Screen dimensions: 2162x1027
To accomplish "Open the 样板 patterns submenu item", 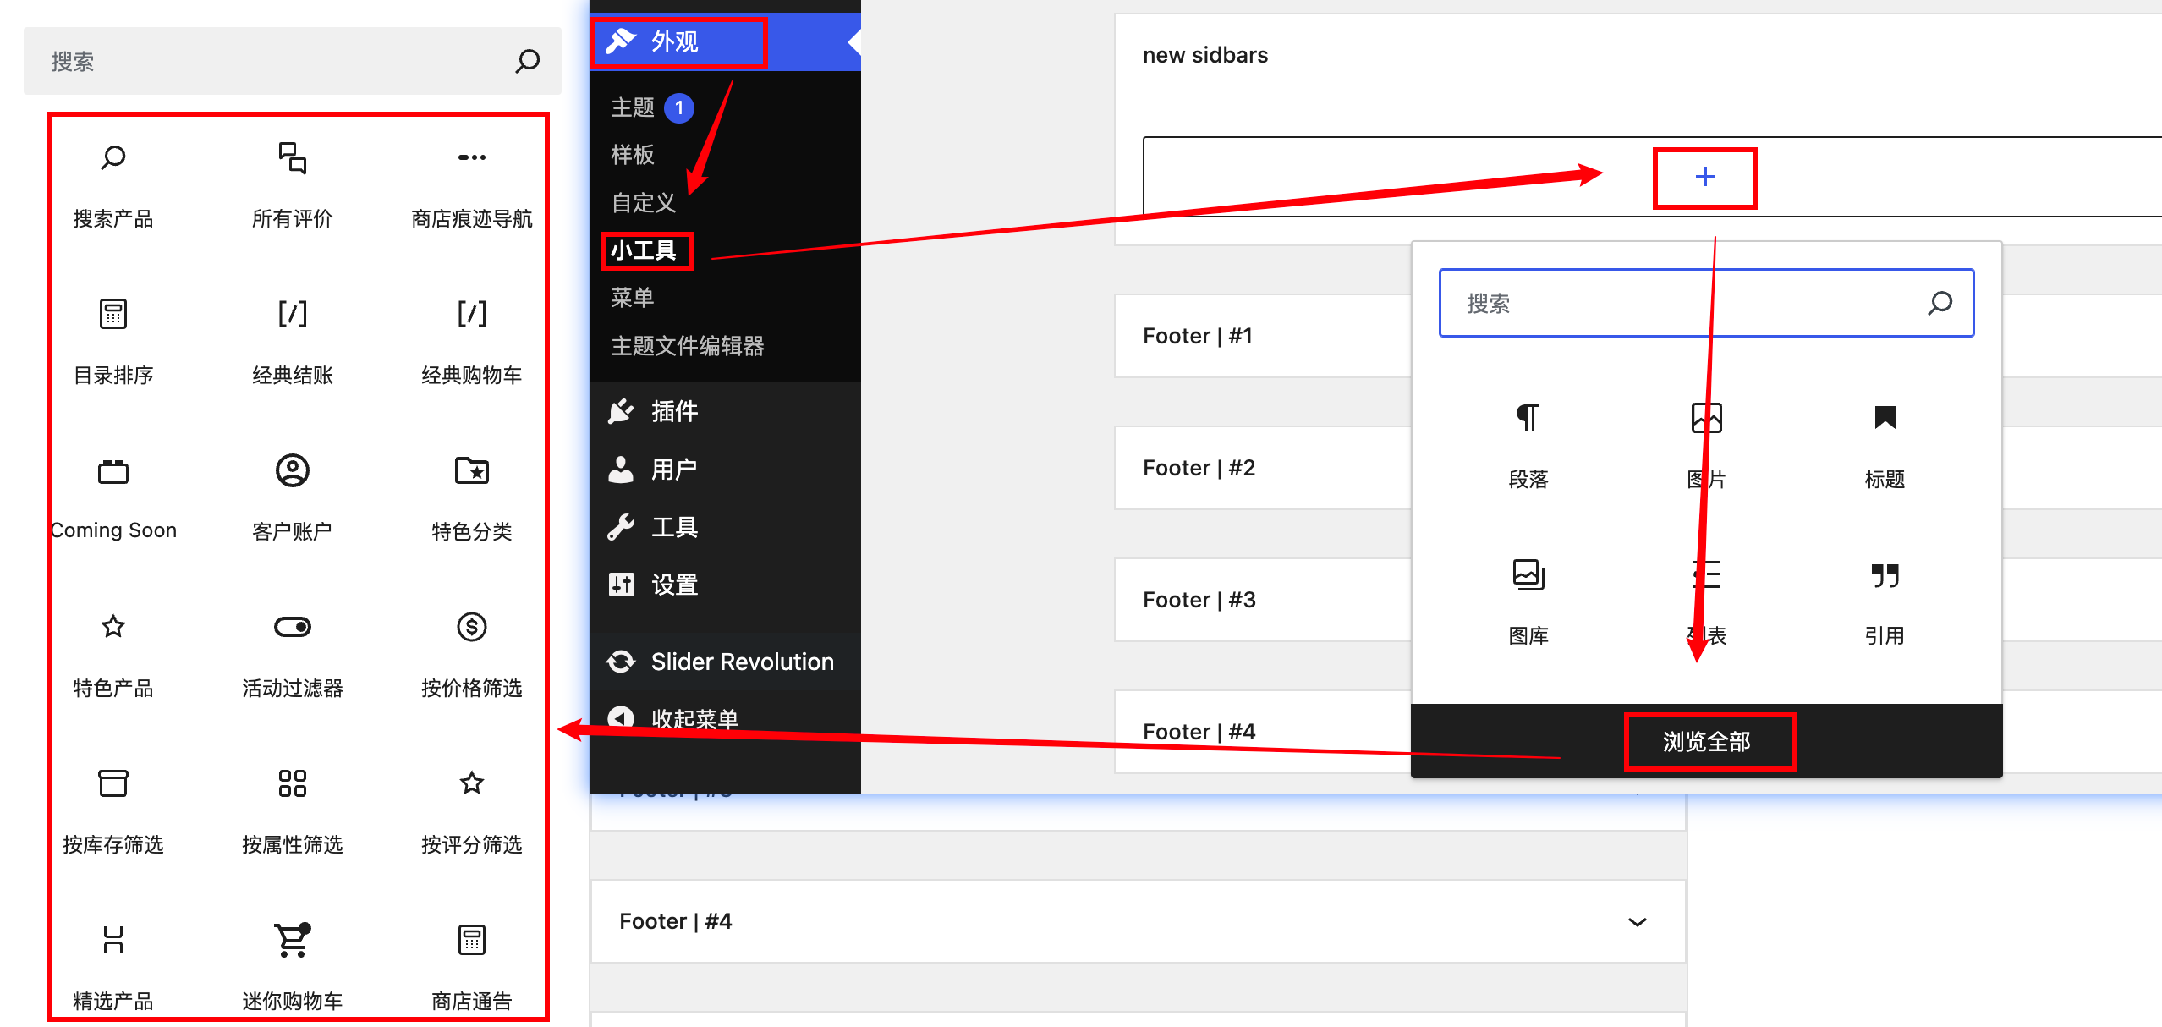I will (633, 155).
